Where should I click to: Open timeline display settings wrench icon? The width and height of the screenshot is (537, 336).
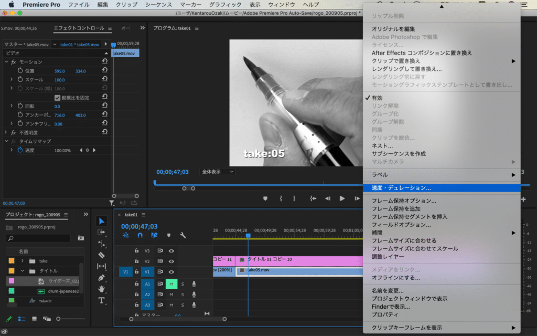pos(182,236)
